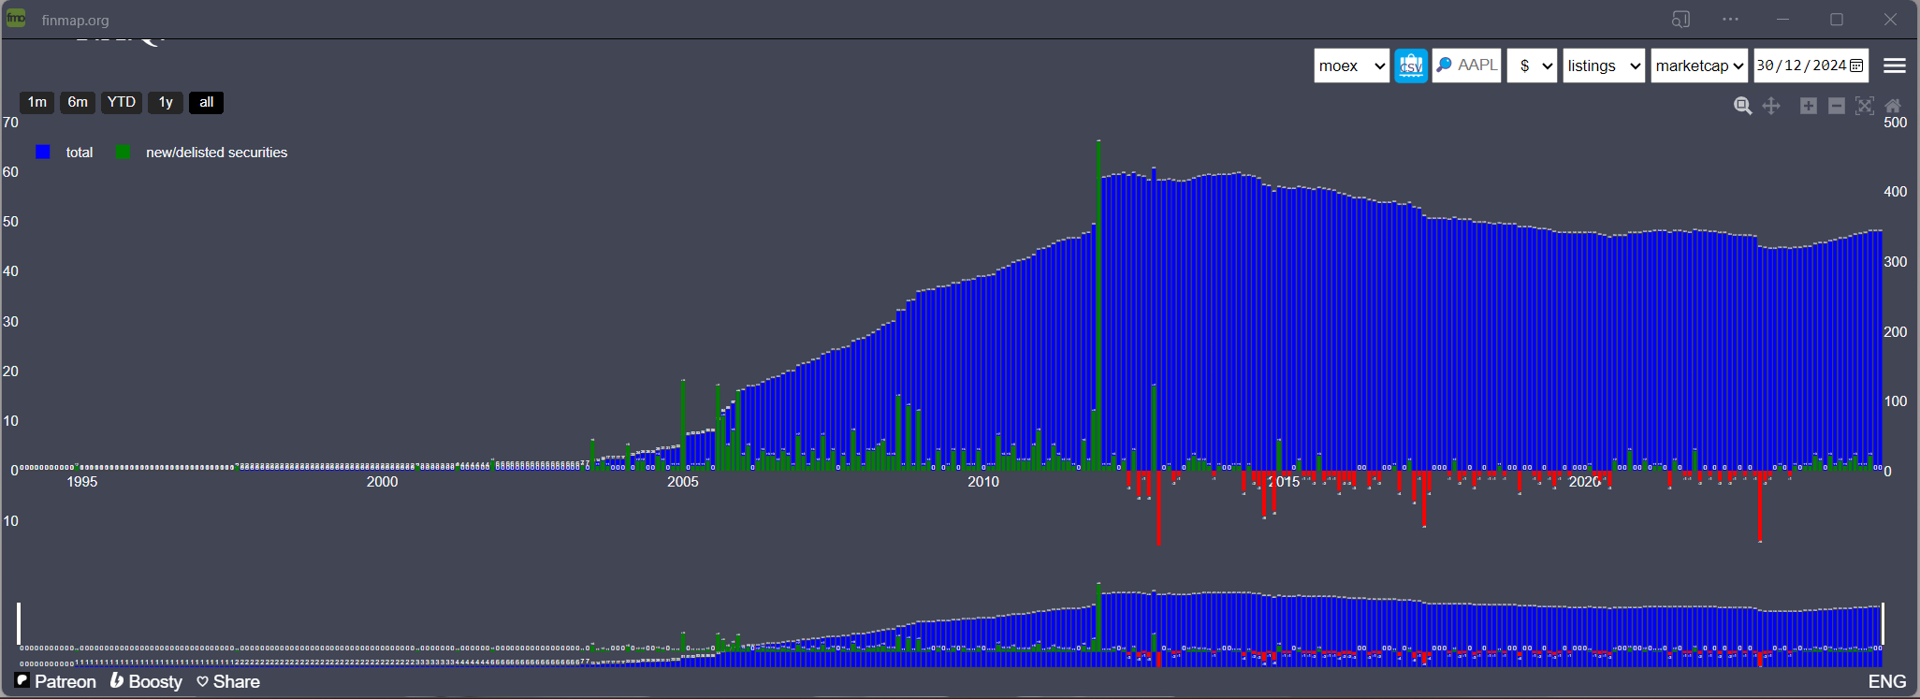Viewport: 1920px width, 699px height.
Task: Click the finmap.org window title
Action: pos(75,20)
